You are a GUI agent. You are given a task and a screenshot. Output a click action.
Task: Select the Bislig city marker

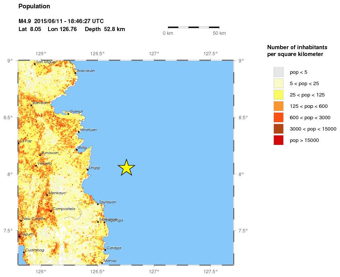pyautogui.click(x=77, y=150)
